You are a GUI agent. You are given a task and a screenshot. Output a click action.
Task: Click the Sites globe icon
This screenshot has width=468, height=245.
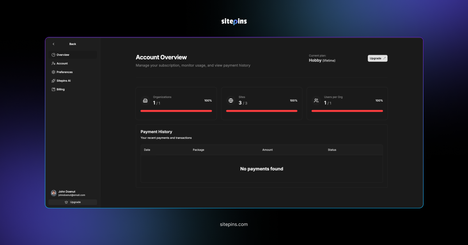[231, 101]
